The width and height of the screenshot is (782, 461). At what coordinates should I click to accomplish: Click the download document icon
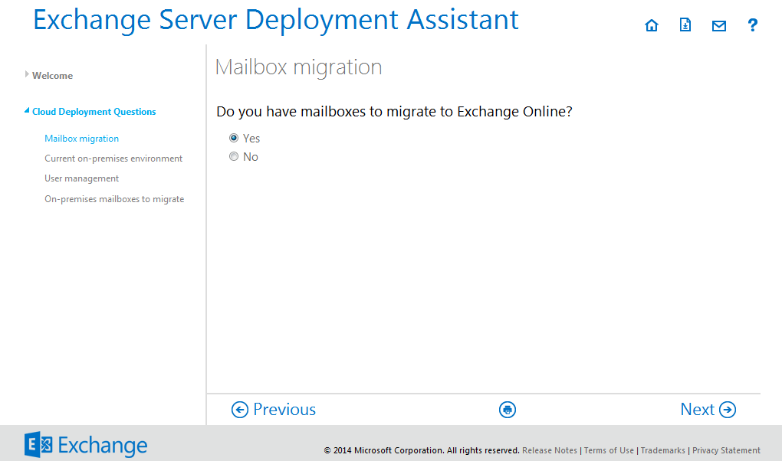685,25
